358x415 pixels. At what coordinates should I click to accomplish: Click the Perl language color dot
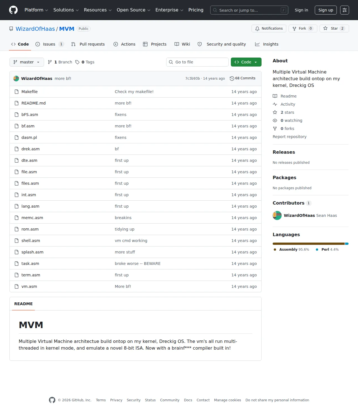(x=317, y=250)
